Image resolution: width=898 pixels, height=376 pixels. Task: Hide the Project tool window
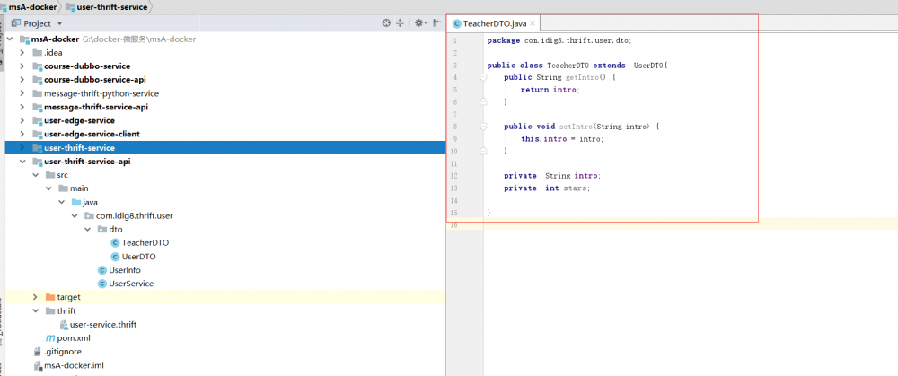(436, 23)
